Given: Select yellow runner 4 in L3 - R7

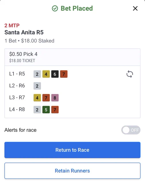Looking at the screenshot, I should tap(37, 98).
